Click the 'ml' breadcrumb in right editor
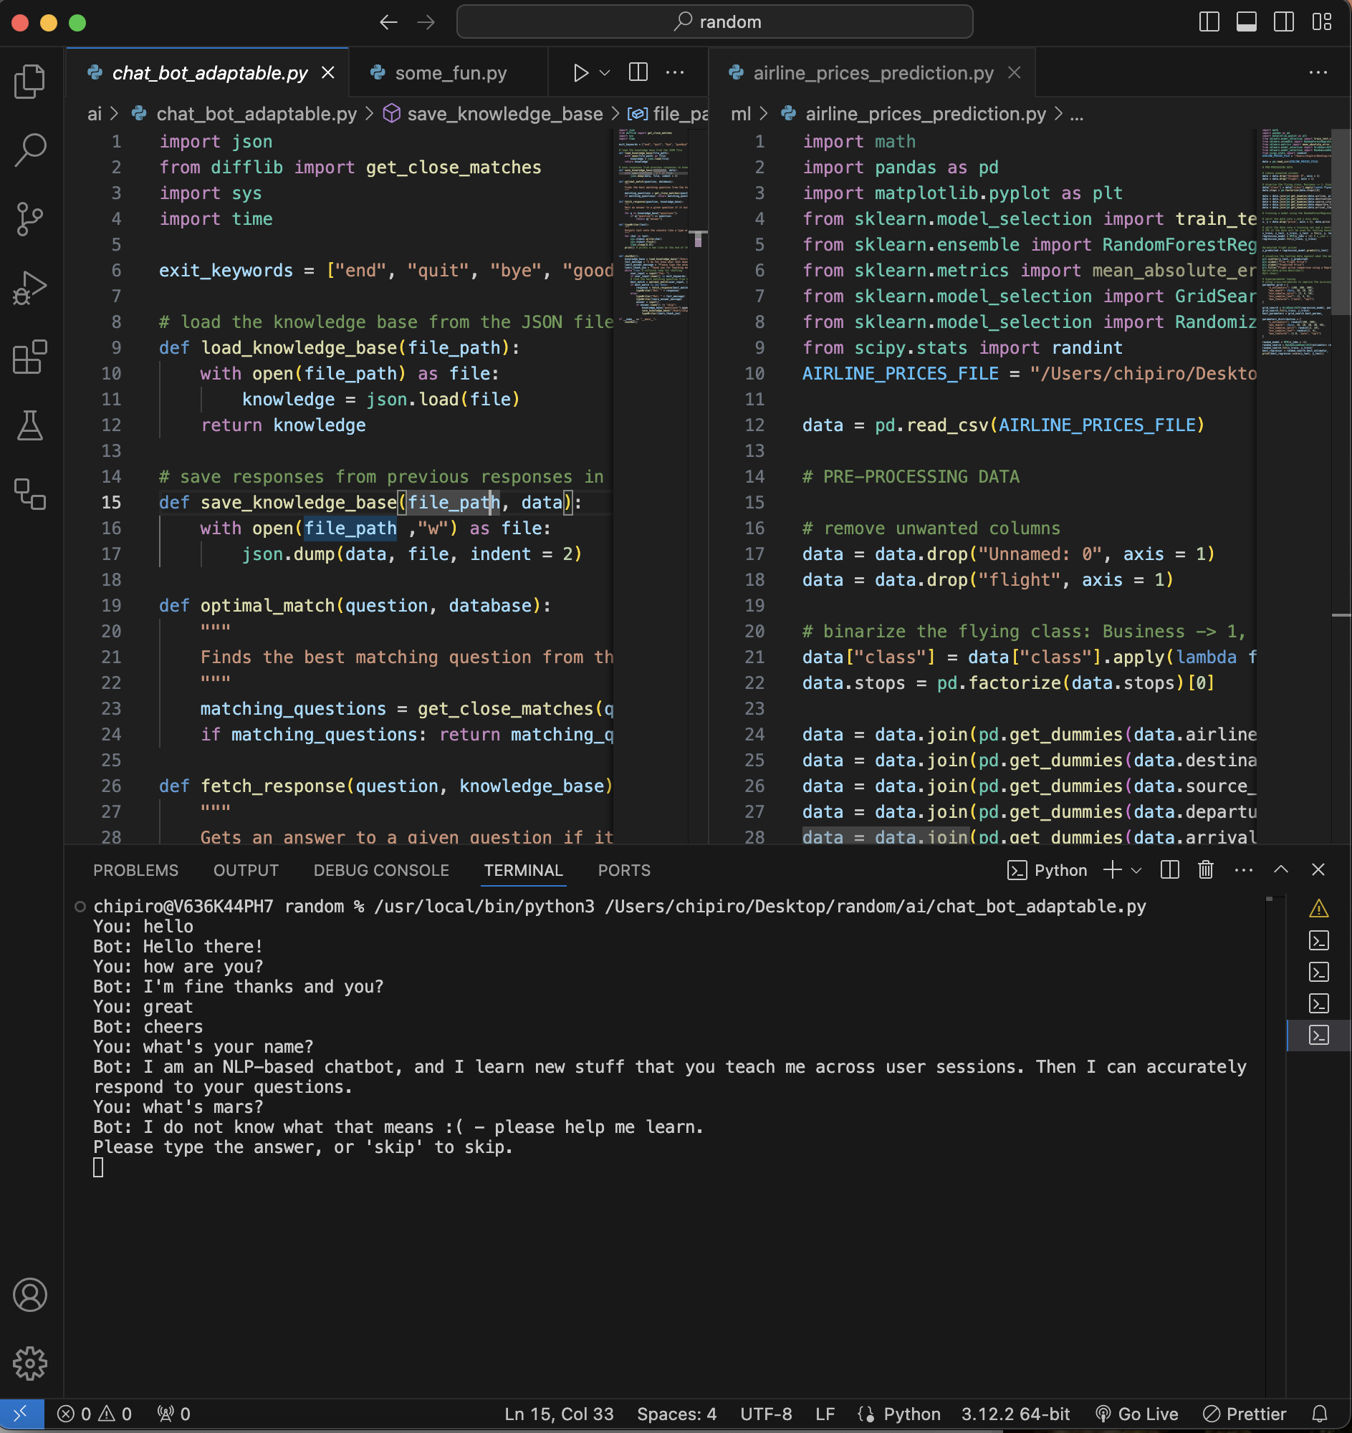1352x1433 pixels. coord(741,114)
